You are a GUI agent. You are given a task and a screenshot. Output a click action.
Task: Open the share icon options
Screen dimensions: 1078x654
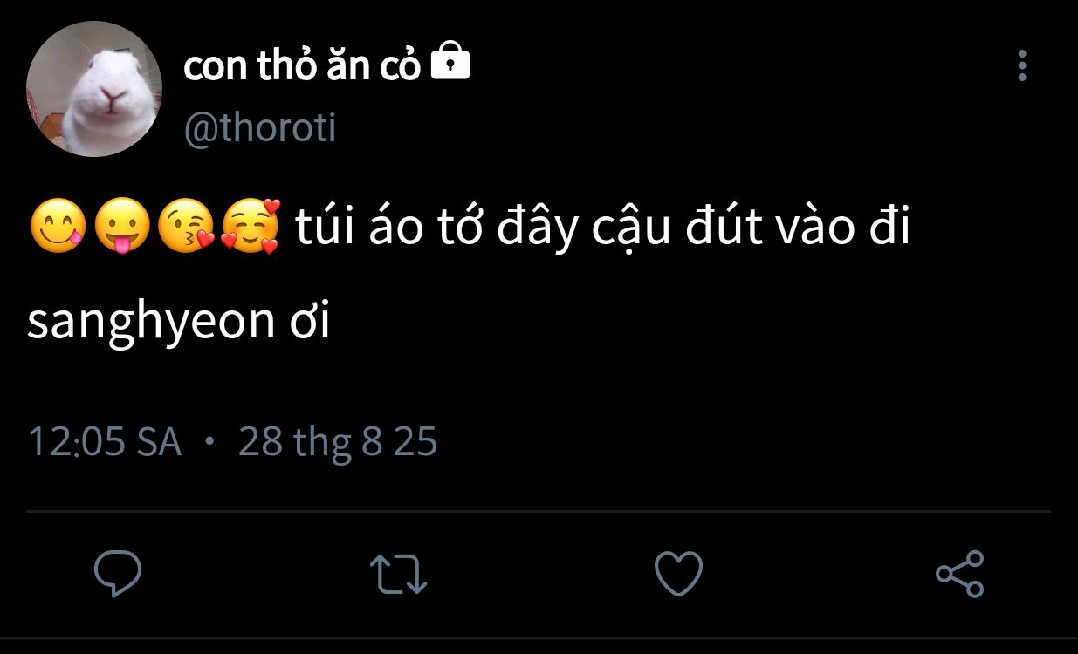(x=959, y=575)
